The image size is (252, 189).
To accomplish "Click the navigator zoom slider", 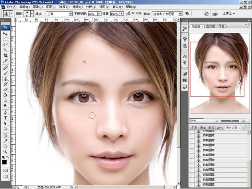I will (232, 120).
